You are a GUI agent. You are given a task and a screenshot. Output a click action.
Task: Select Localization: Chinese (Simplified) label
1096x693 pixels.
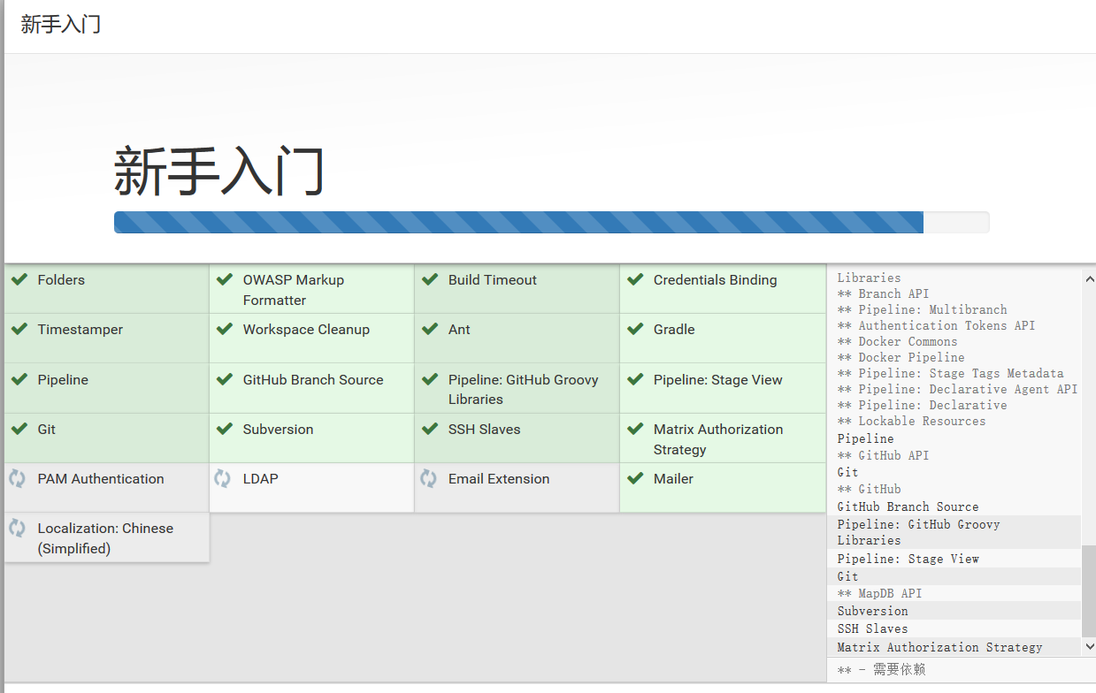click(x=105, y=538)
